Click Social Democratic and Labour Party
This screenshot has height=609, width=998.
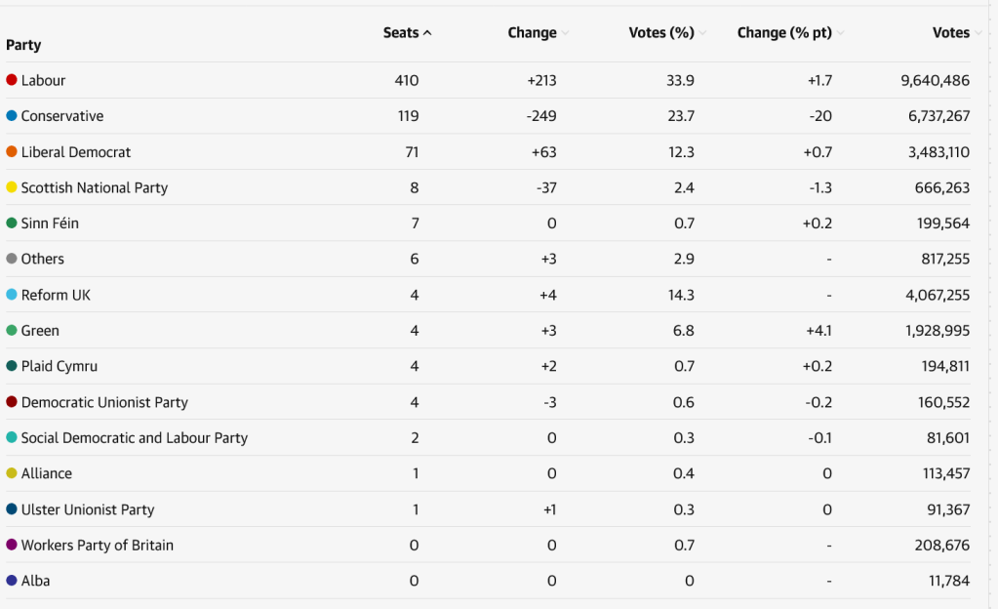(135, 438)
